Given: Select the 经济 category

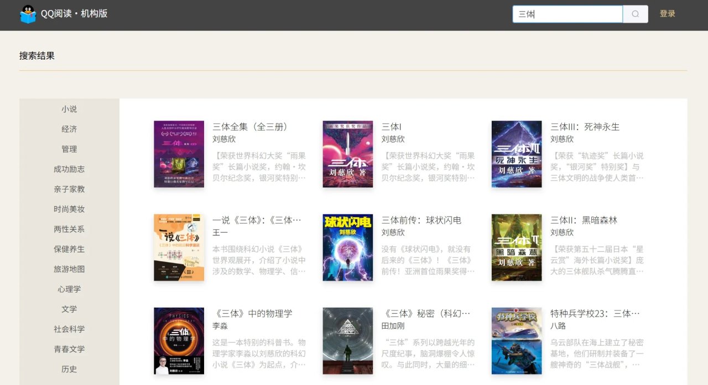Looking at the screenshot, I should [x=69, y=129].
